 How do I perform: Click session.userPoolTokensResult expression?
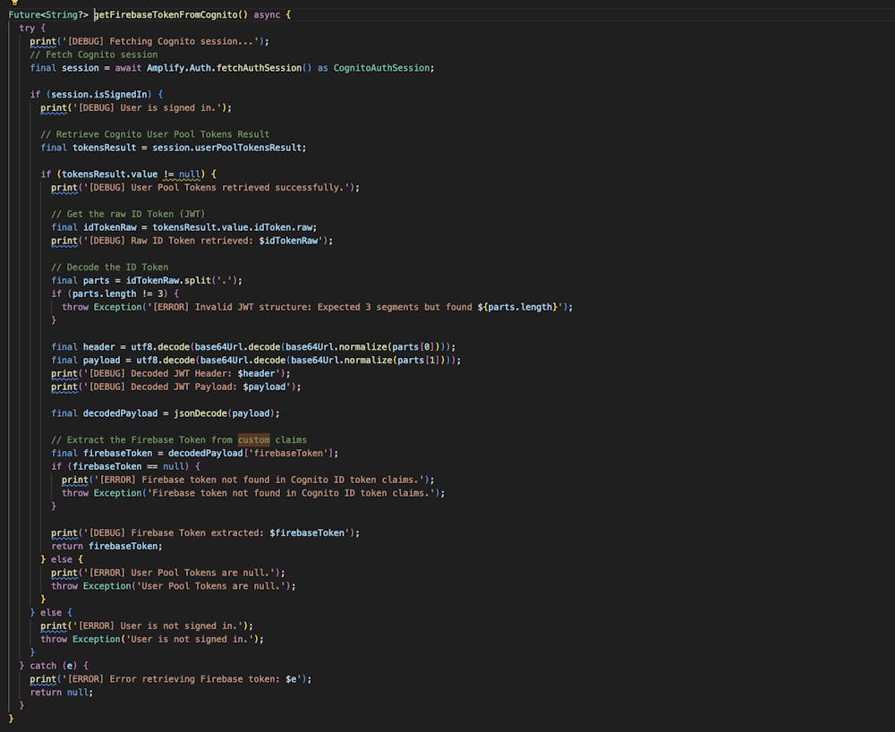click(x=226, y=148)
